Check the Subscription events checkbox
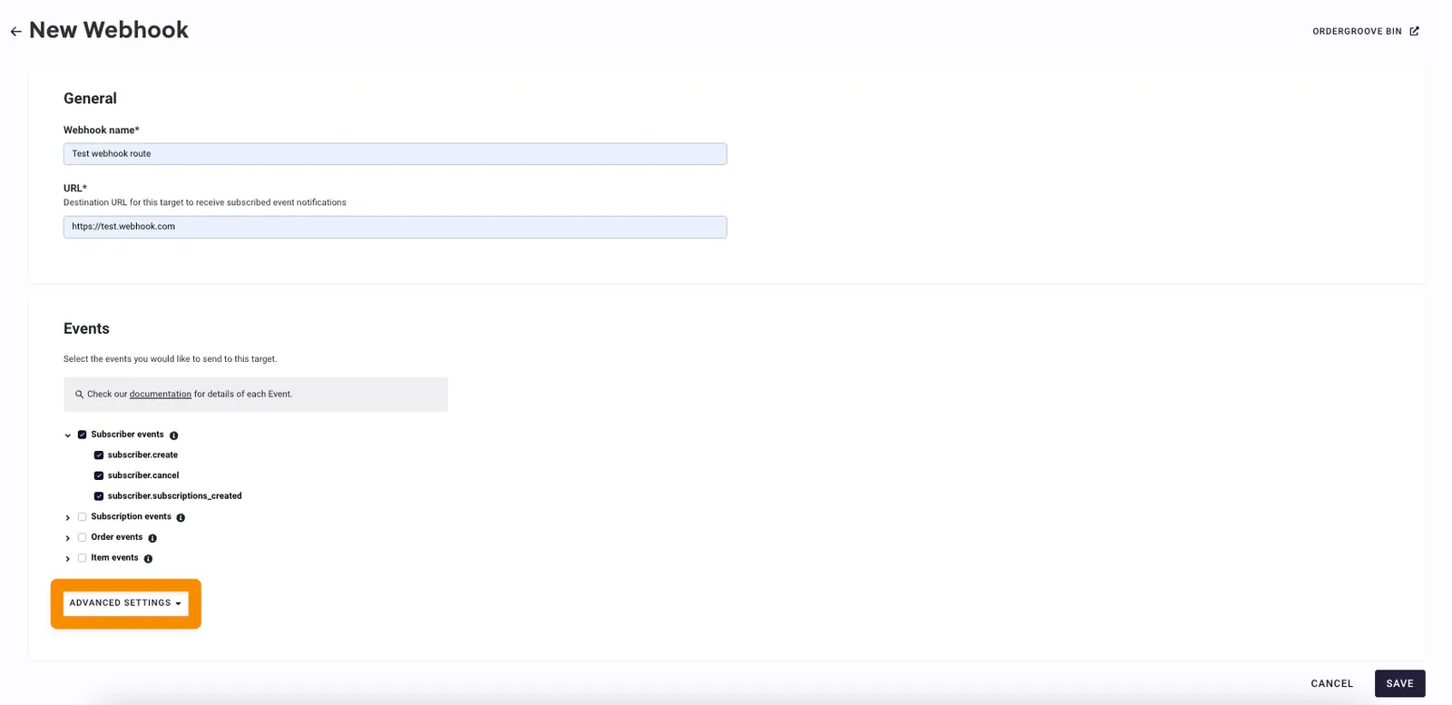Screen dimensions: 1452x705 (82, 517)
